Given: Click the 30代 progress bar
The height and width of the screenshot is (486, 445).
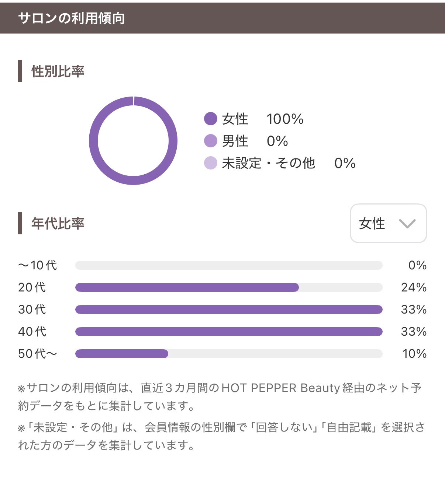Looking at the screenshot, I should coord(229,310).
